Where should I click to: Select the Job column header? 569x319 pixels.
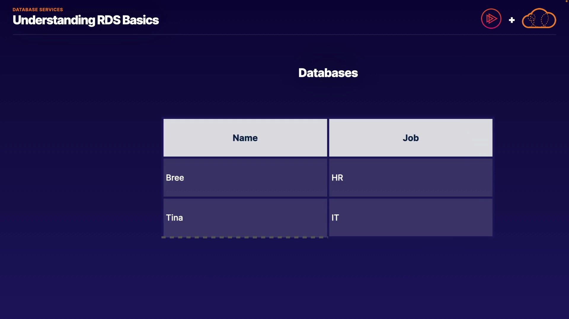(x=411, y=138)
